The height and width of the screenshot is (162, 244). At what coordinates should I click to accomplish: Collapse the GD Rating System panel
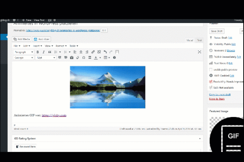point(200,139)
